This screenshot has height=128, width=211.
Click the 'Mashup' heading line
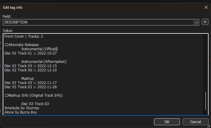(x=27, y=78)
